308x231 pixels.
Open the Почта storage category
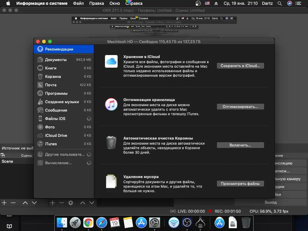(x=64, y=85)
